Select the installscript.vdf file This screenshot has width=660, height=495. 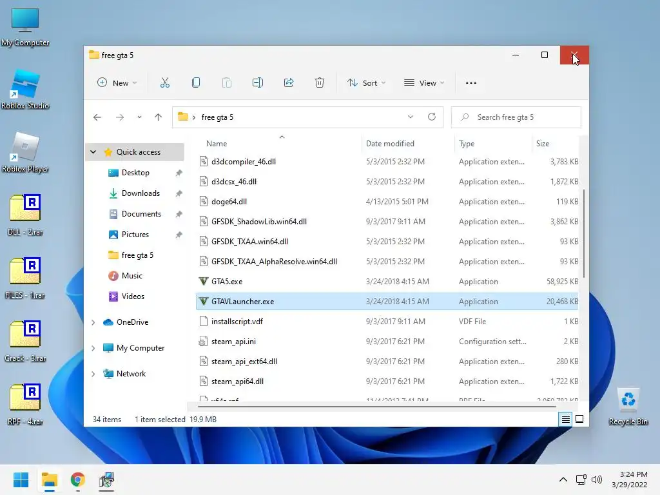tap(387, 322)
